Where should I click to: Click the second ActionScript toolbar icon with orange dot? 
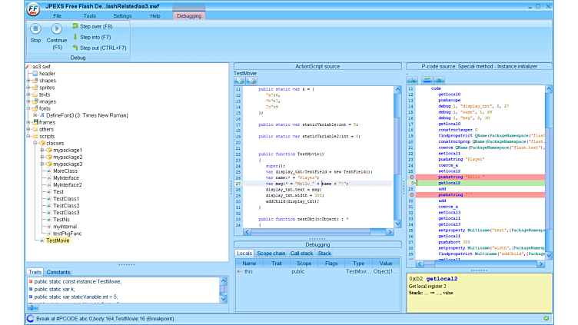point(251,81)
